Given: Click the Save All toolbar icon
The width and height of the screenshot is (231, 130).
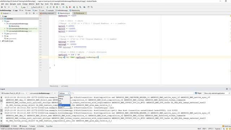Looking at the screenshot, I should tap(2, 7).
